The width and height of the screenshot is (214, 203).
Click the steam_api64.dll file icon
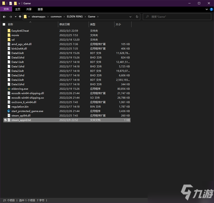[x=9, y=115]
